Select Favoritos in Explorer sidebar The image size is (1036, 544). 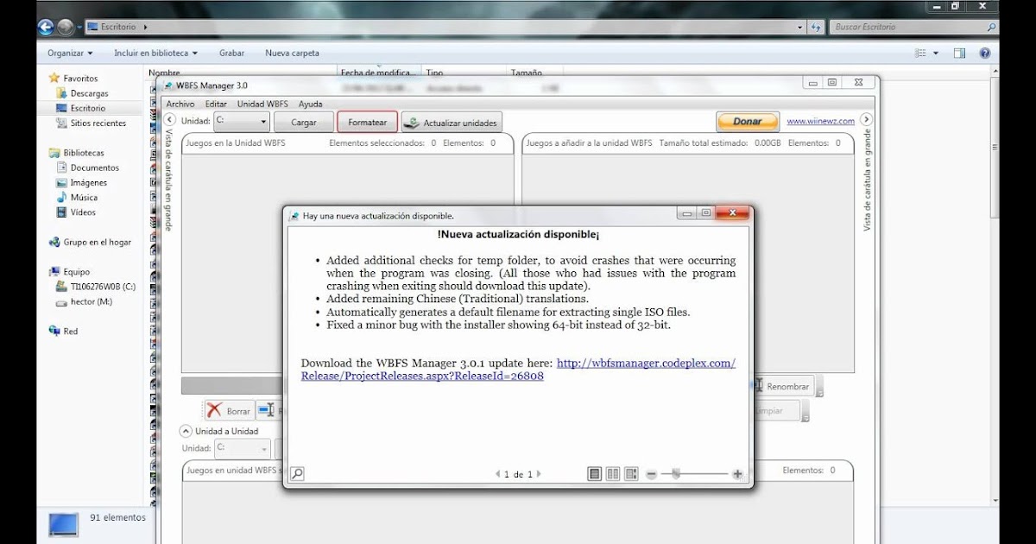tap(80, 79)
